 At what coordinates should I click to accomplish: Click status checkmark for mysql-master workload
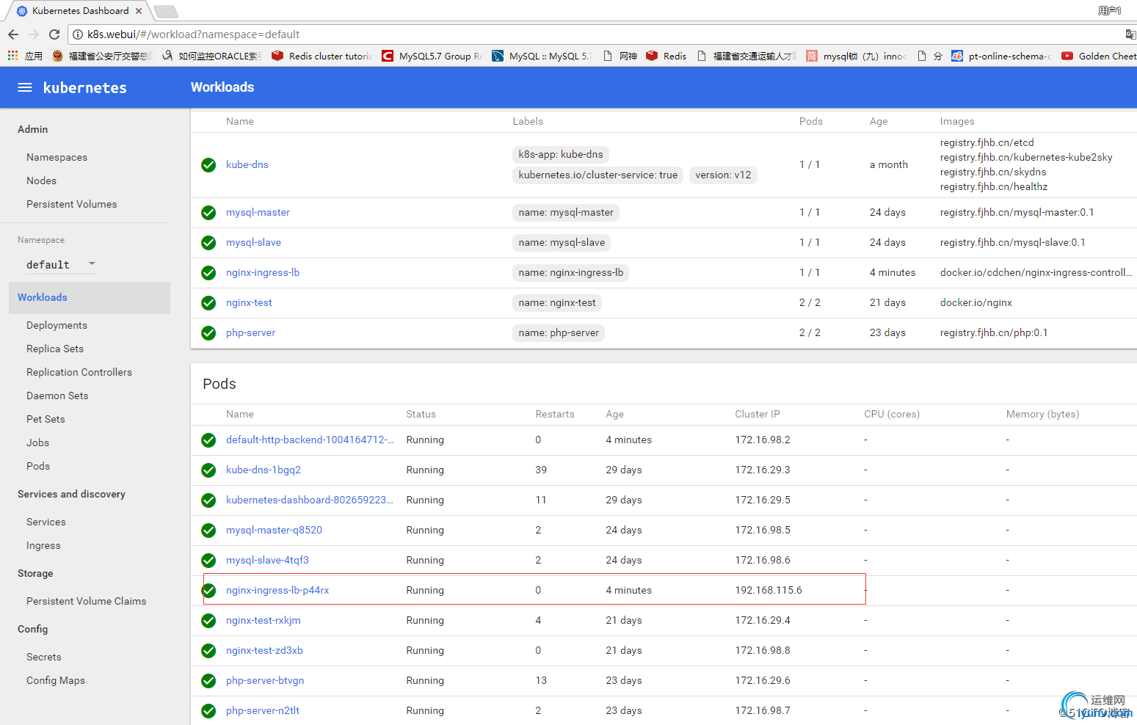click(x=208, y=213)
